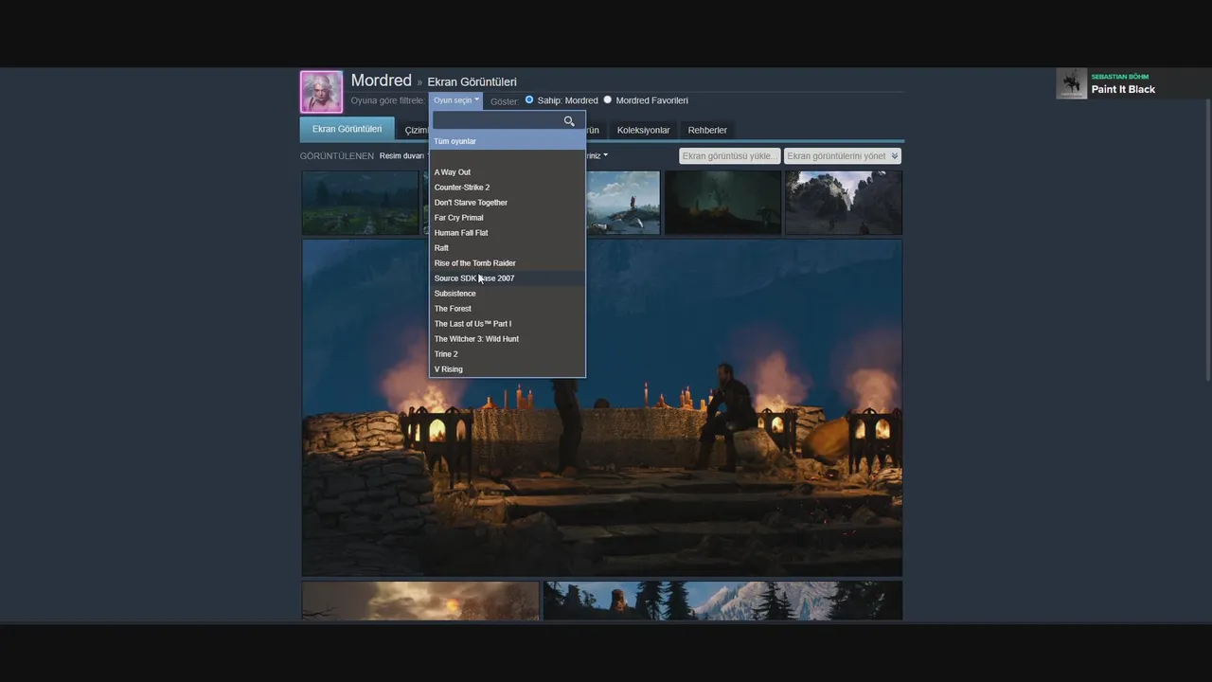The image size is (1212, 682).
Task: Open the rocky canyon screenshot thumbnail
Action: coord(844,203)
